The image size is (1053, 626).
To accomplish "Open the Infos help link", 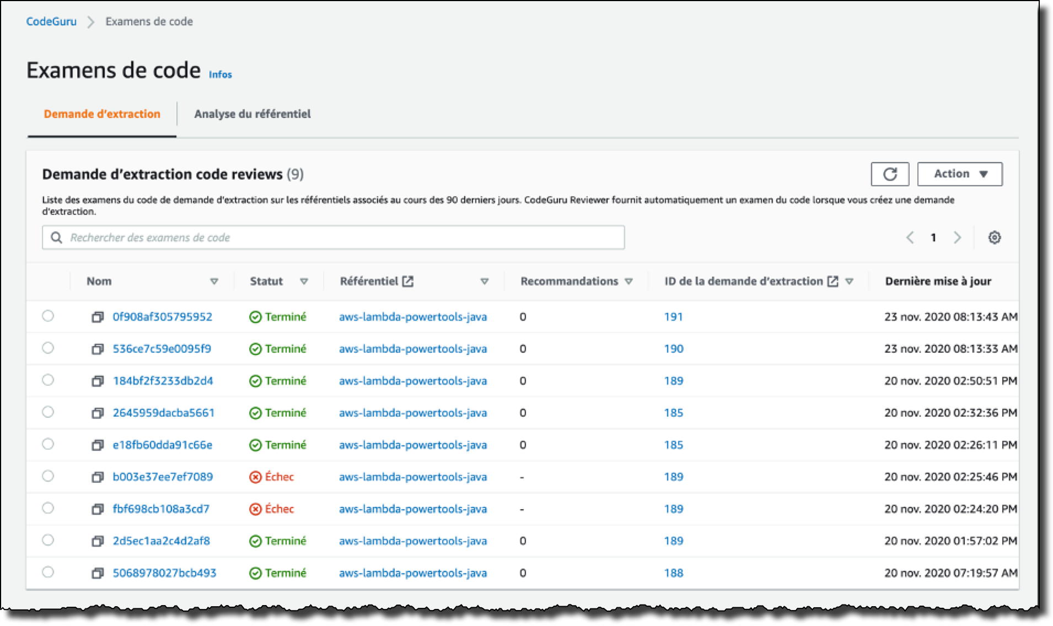I will (221, 74).
